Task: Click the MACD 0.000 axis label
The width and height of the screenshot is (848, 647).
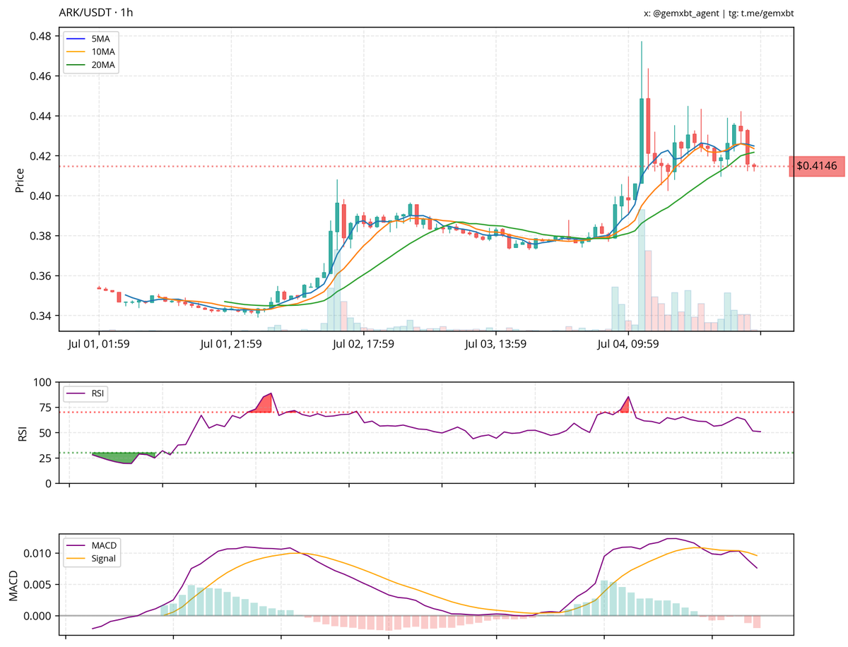Action: click(x=38, y=616)
